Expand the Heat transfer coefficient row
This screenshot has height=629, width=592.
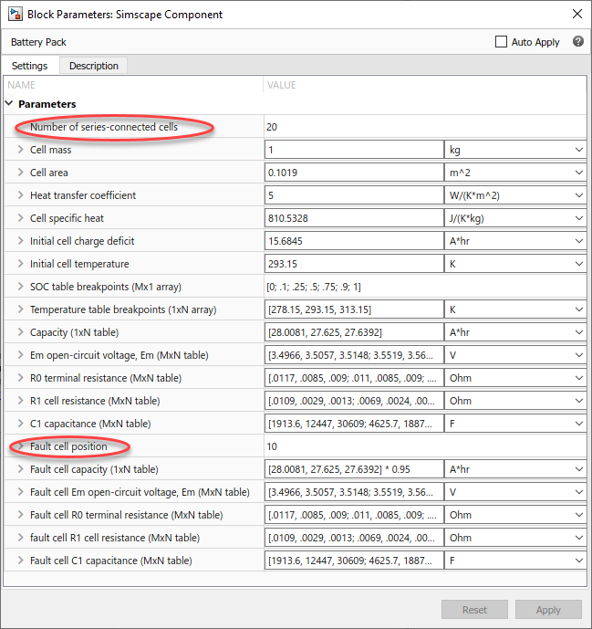(20, 195)
